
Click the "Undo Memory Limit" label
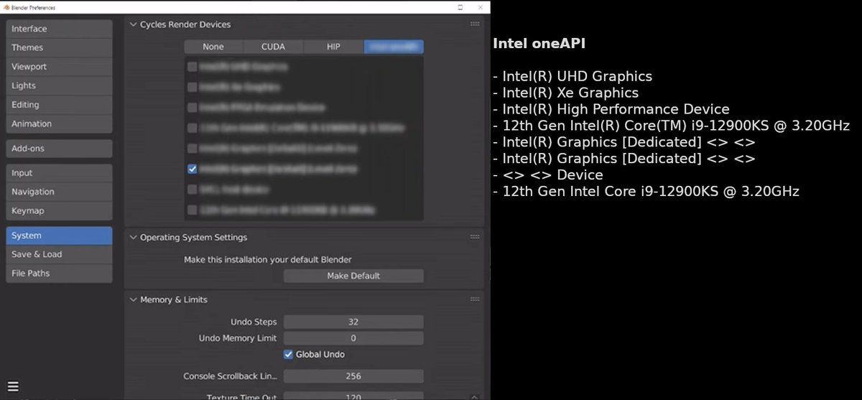click(238, 338)
